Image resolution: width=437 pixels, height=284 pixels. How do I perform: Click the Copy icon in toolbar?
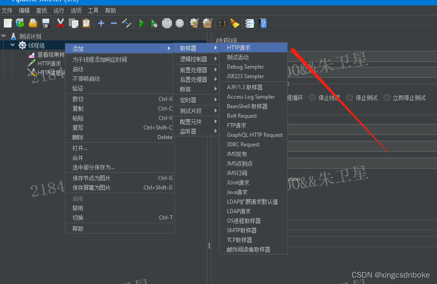tap(74, 23)
